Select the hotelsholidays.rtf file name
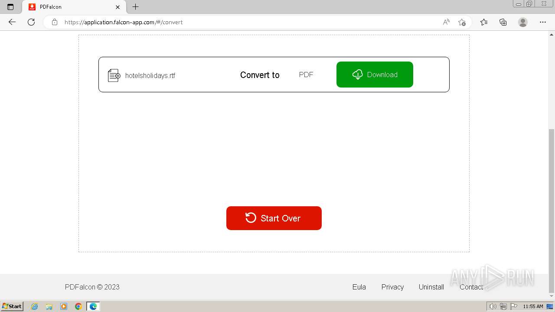 pos(150,75)
